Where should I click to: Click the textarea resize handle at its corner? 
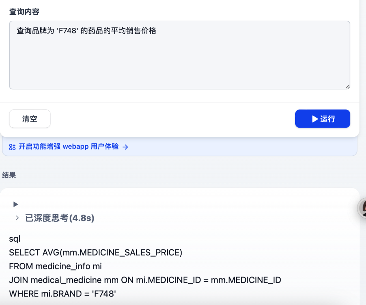tap(348, 86)
